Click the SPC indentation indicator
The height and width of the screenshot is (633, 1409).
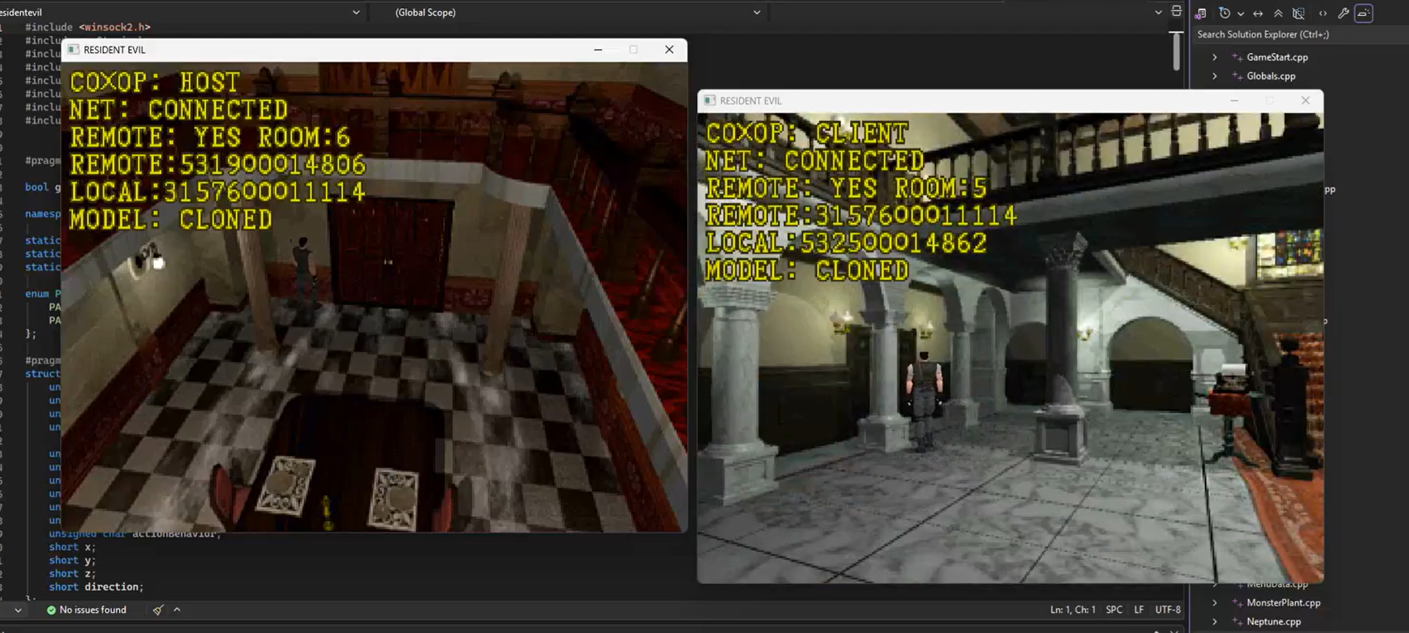click(x=1114, y=610)
